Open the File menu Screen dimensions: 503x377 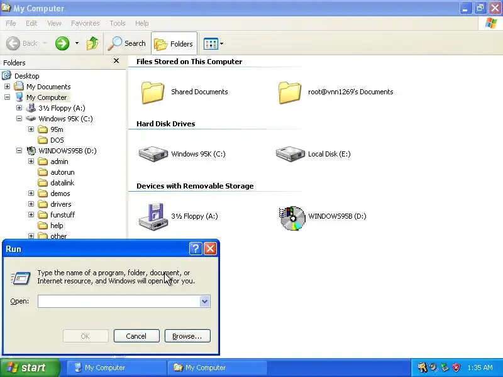pos(11,23)
